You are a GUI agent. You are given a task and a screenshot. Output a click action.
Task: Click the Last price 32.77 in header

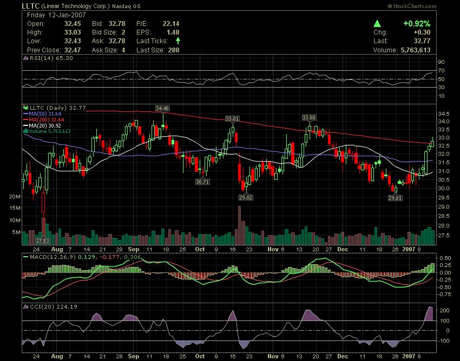pyautogui.click(x=422, y=41)
